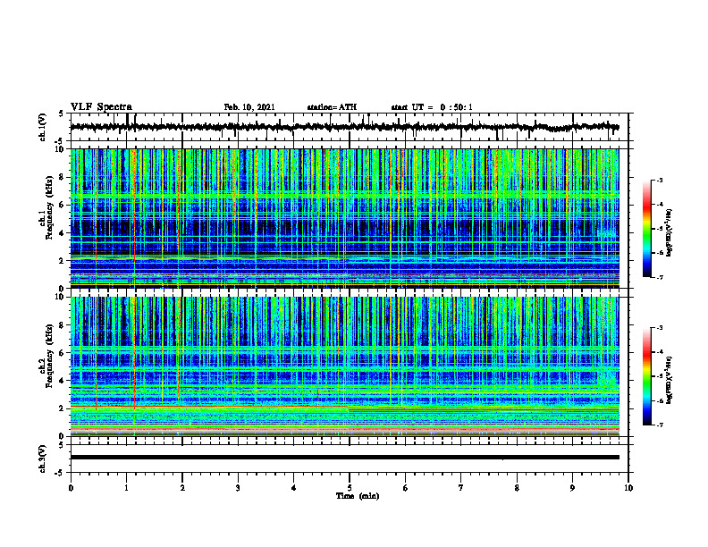Click the time axis tick label 5
708x547 pixels.
point(350,488)
